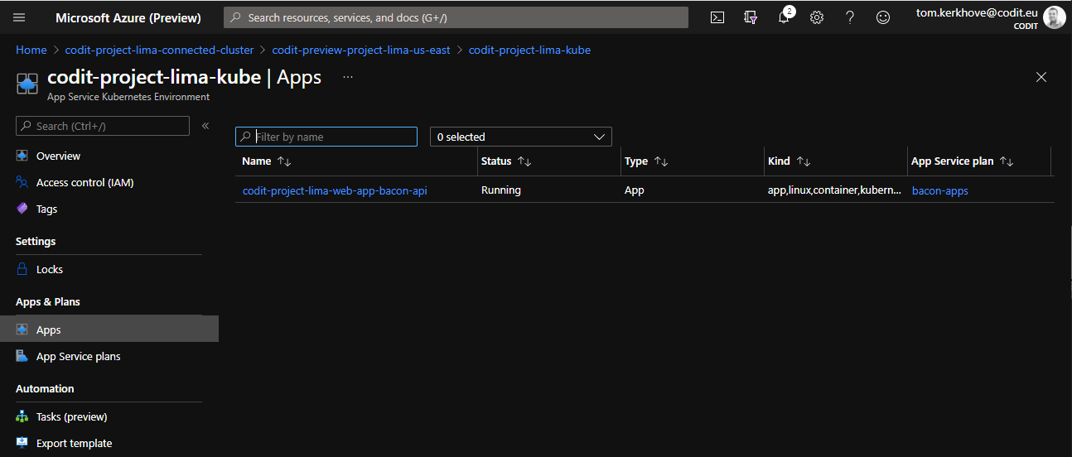
Task: Open the bacon-apps App Service plan link
Action: (939, 190)
